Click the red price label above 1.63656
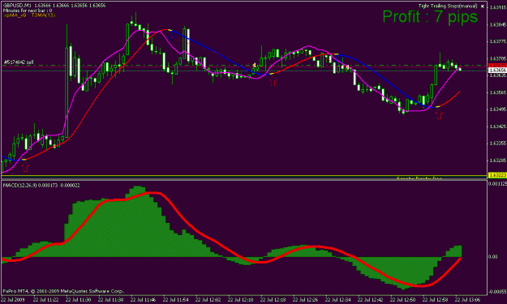 pos(497,66)
